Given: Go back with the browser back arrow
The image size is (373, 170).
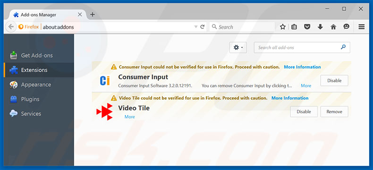Looking at the screenshot, I should coord(10,27).
